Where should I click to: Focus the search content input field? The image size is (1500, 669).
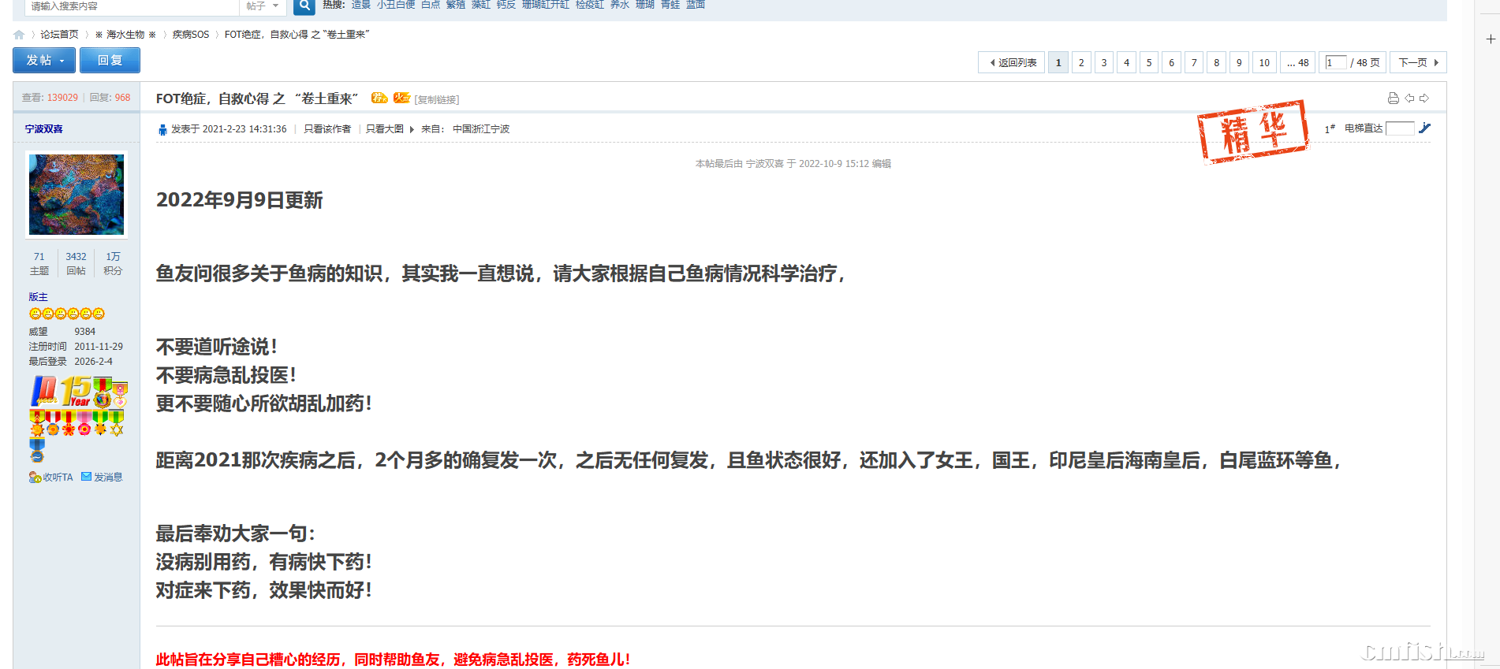tap(132, 6)
